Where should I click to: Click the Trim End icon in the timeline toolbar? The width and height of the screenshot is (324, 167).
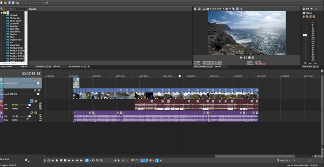[x=119, y=161]
